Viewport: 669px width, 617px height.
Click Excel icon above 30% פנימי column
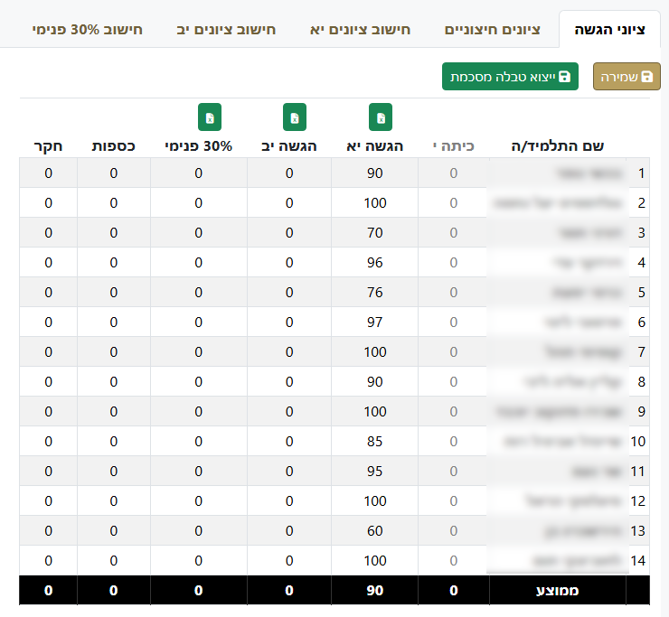[210, 117]
